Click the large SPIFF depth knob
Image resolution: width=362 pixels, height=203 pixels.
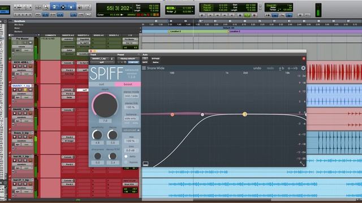point(105,105)
